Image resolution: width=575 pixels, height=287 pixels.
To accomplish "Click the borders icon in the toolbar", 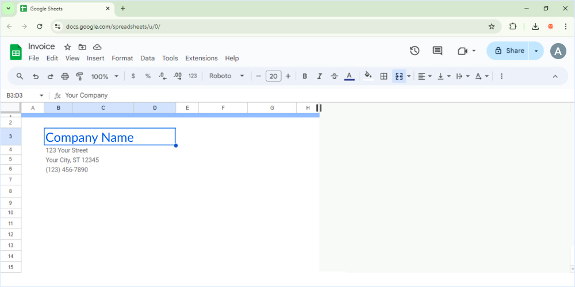I will coord(384,76).
